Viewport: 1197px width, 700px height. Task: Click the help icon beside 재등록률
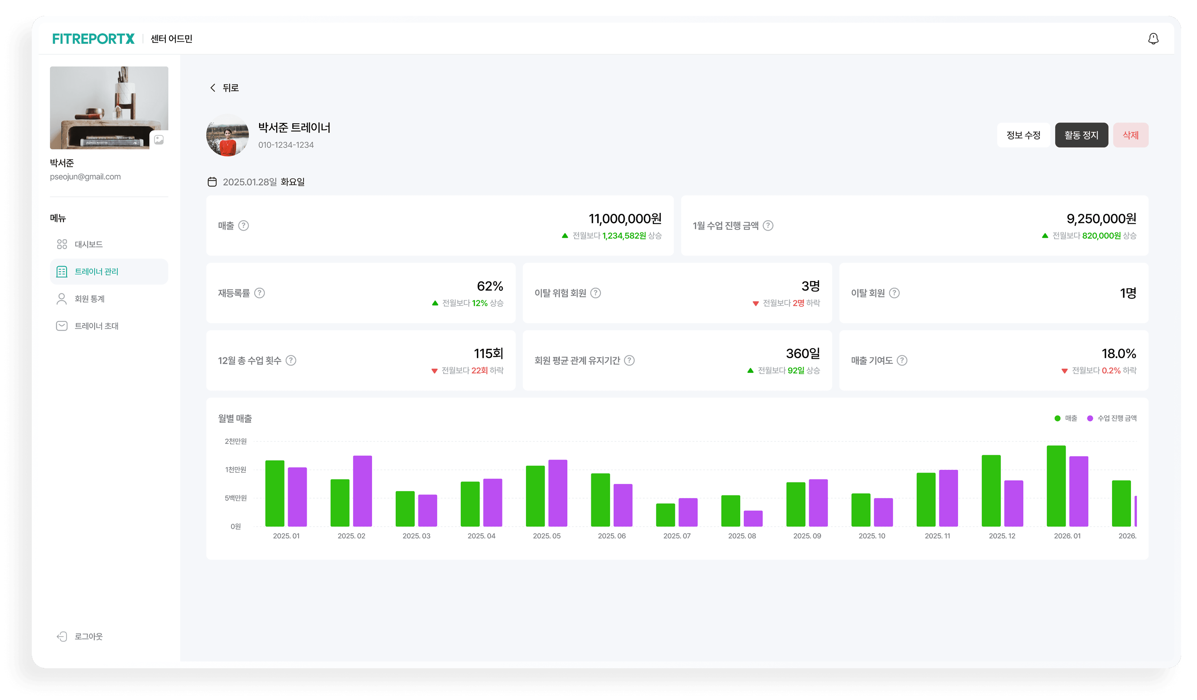pos(259,293)
